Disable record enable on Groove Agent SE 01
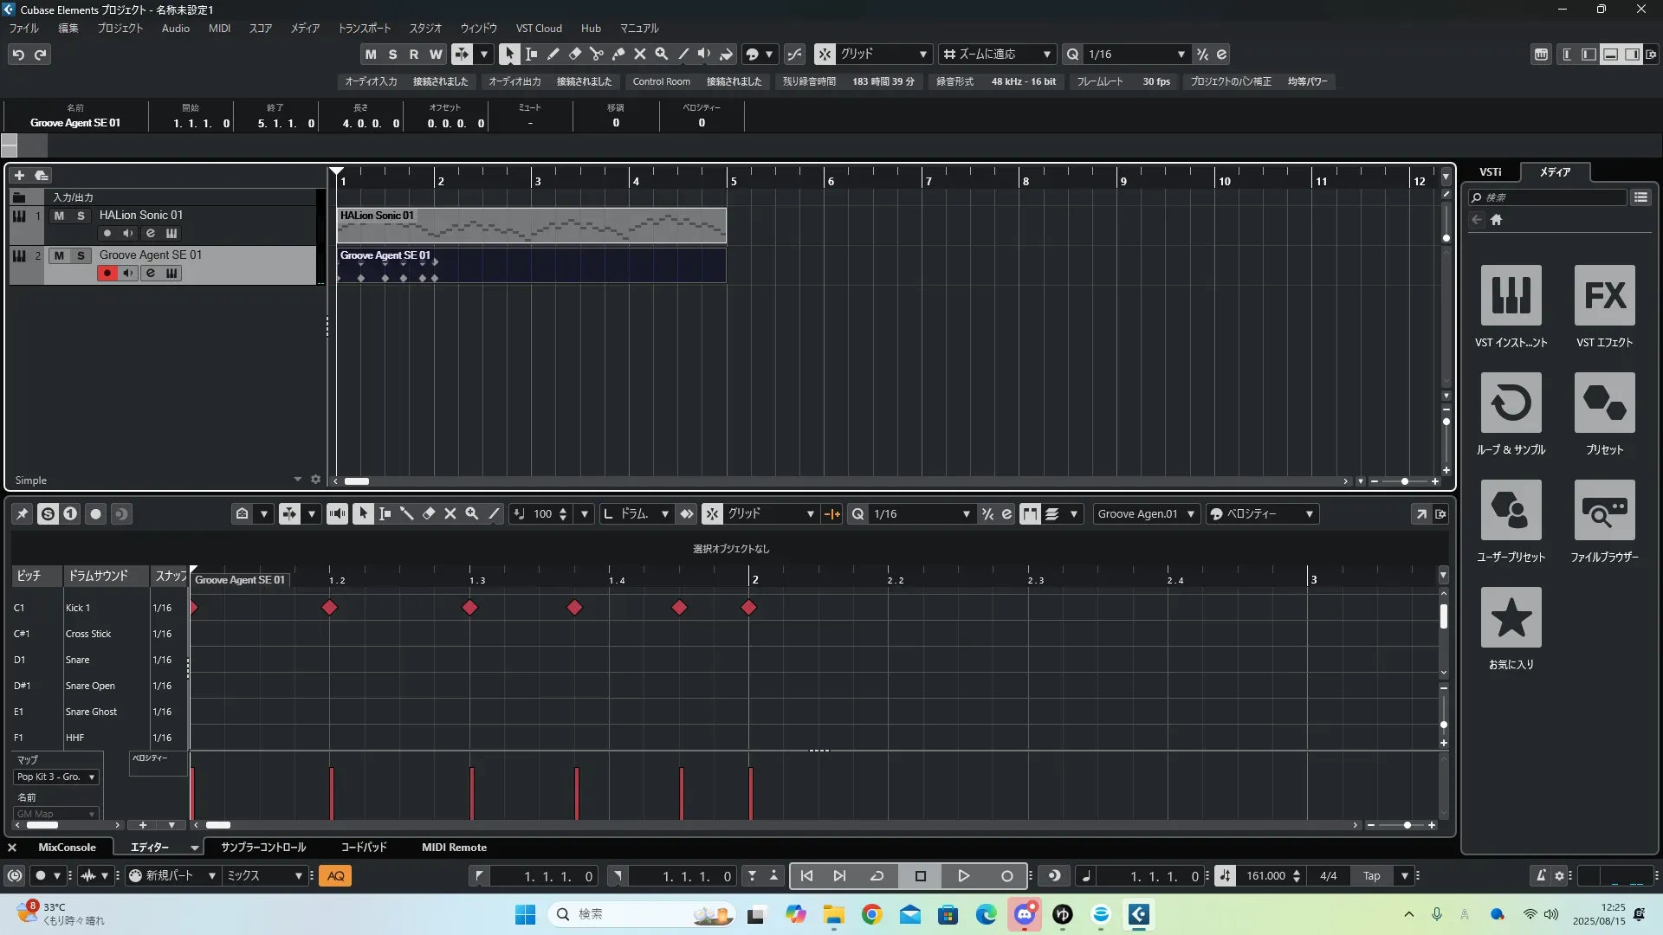The width and height of the screenshot is (1663, 935). point(107,274)
